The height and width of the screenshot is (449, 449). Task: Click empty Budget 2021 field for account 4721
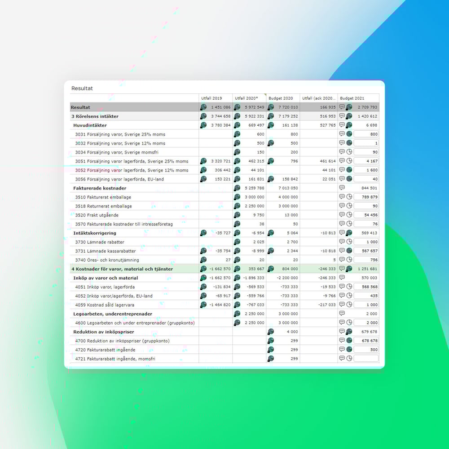tap(366, 358)
